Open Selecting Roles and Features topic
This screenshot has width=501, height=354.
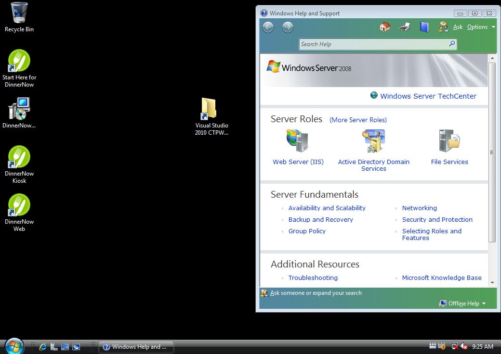[432, 234]
